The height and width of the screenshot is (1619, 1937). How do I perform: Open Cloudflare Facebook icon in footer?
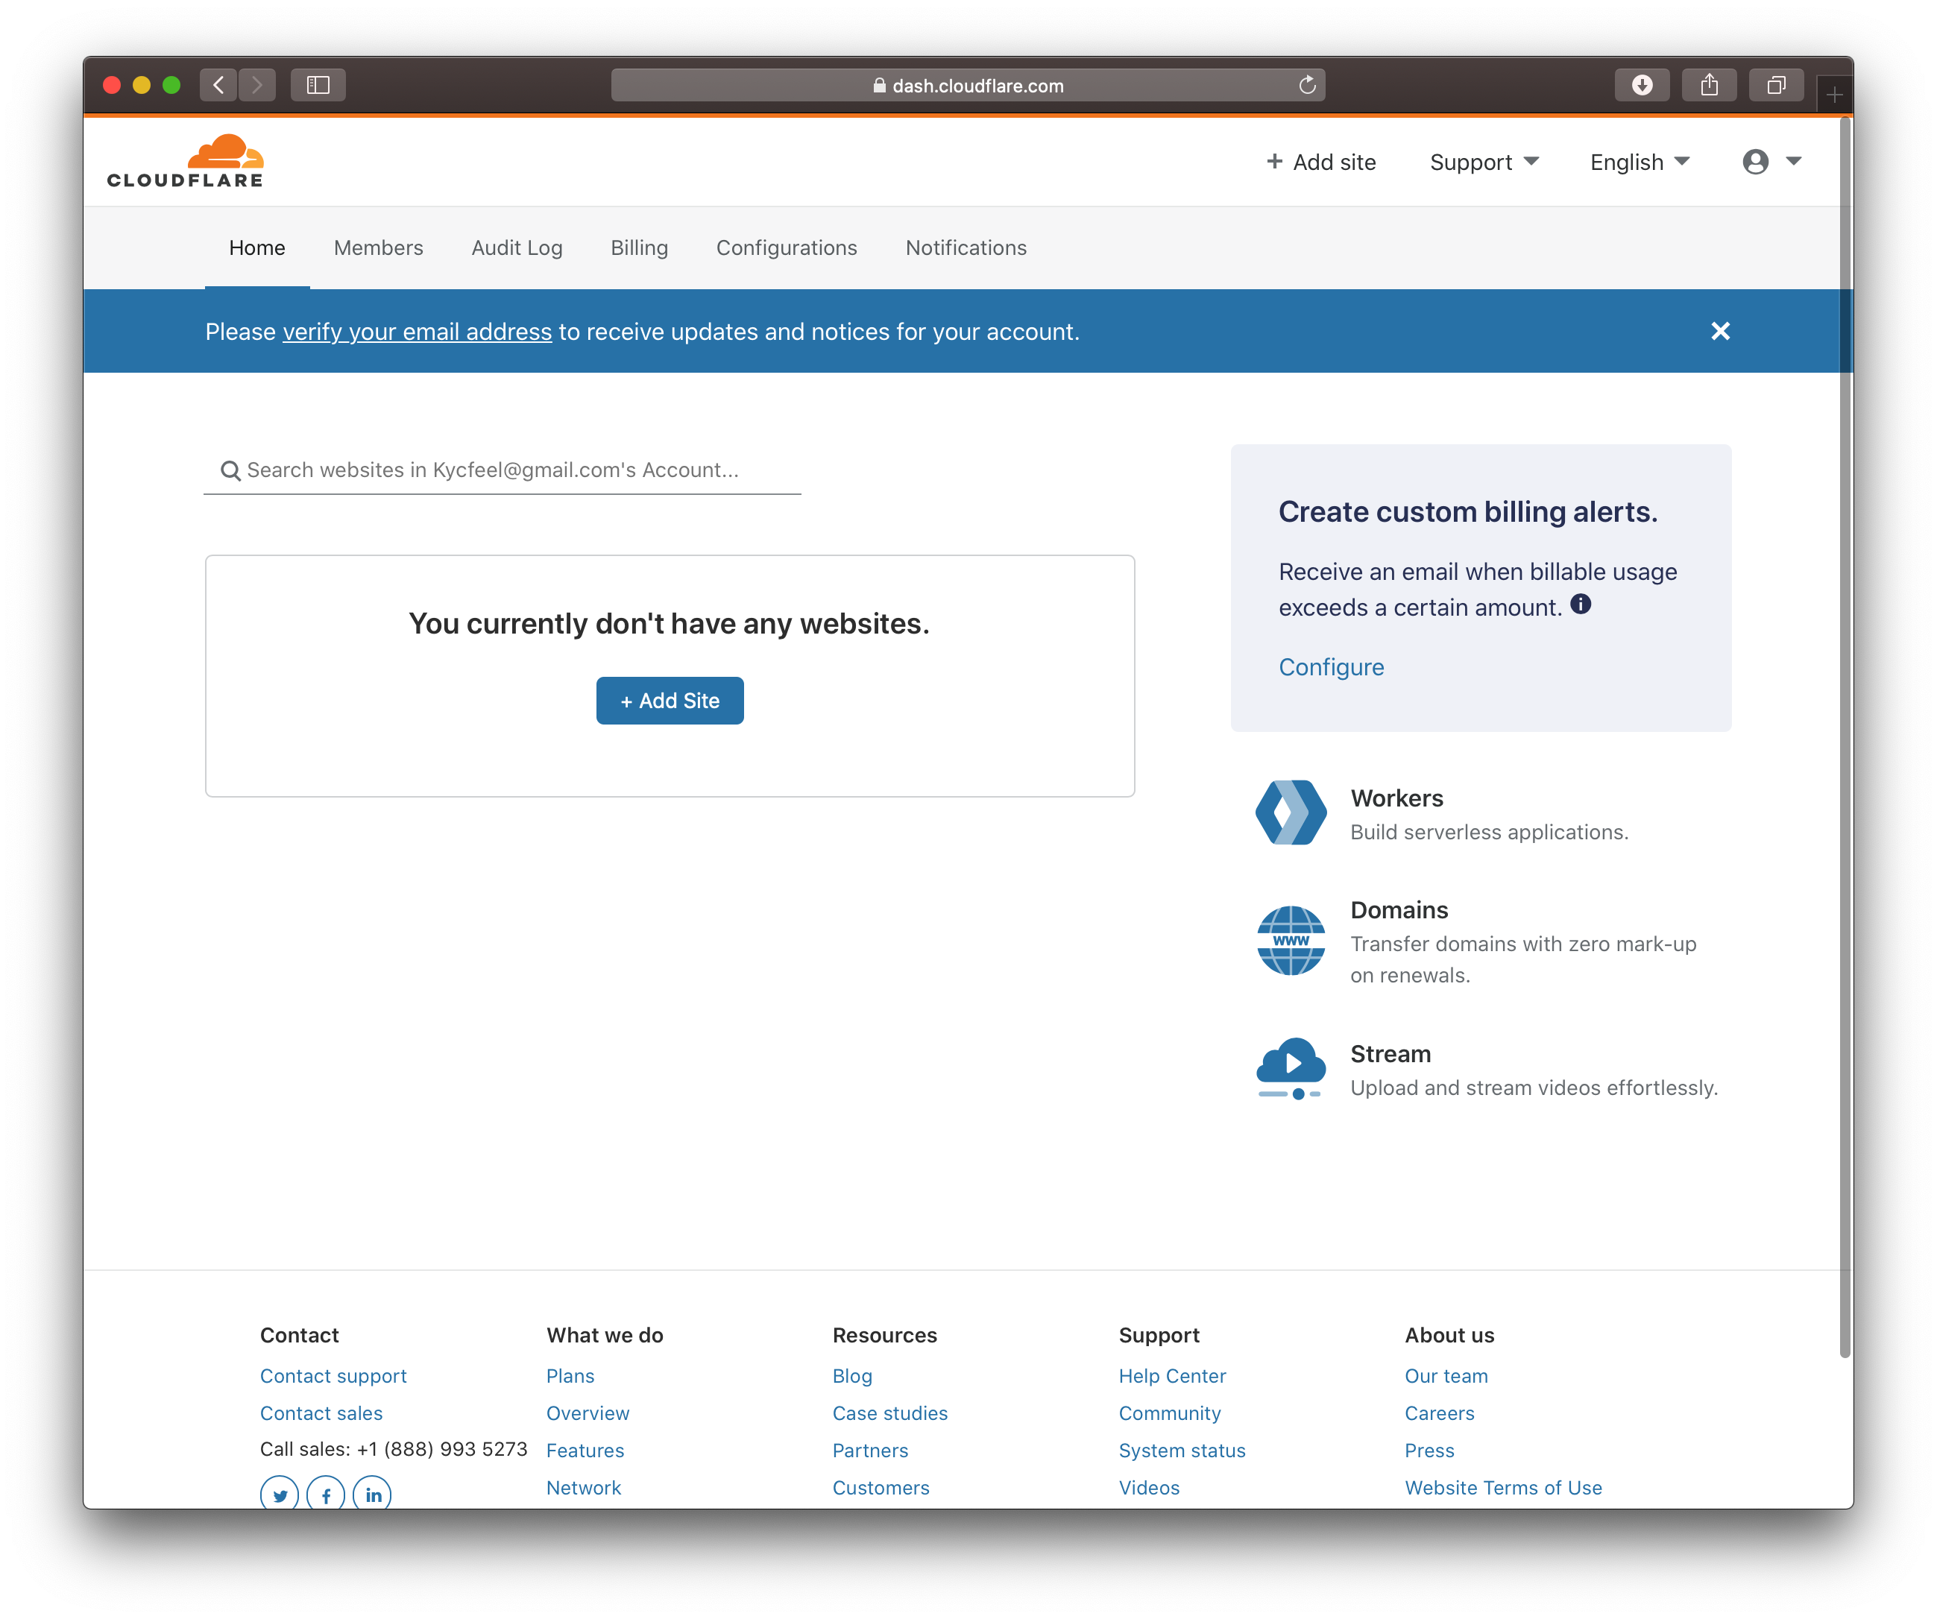[x=326, y=1495]
